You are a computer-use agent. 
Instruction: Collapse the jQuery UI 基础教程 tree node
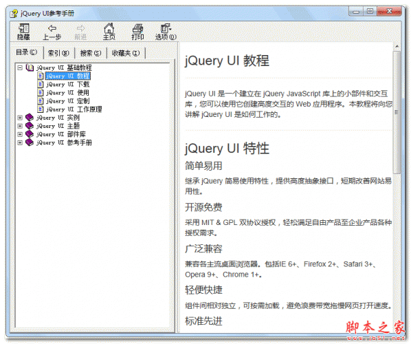coord(20,67)
